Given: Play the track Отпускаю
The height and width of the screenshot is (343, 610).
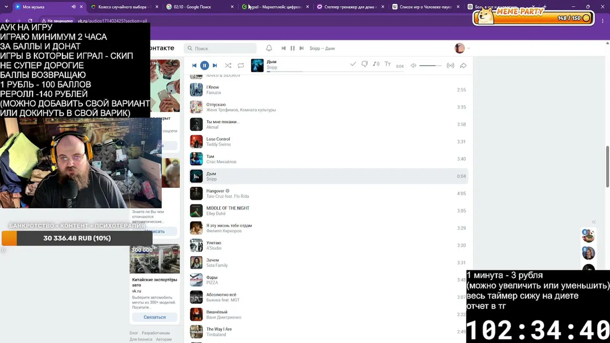Looking at the screenshot, I should pos(329,107).
